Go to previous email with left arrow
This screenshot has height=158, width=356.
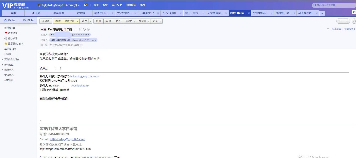(340, 21)
